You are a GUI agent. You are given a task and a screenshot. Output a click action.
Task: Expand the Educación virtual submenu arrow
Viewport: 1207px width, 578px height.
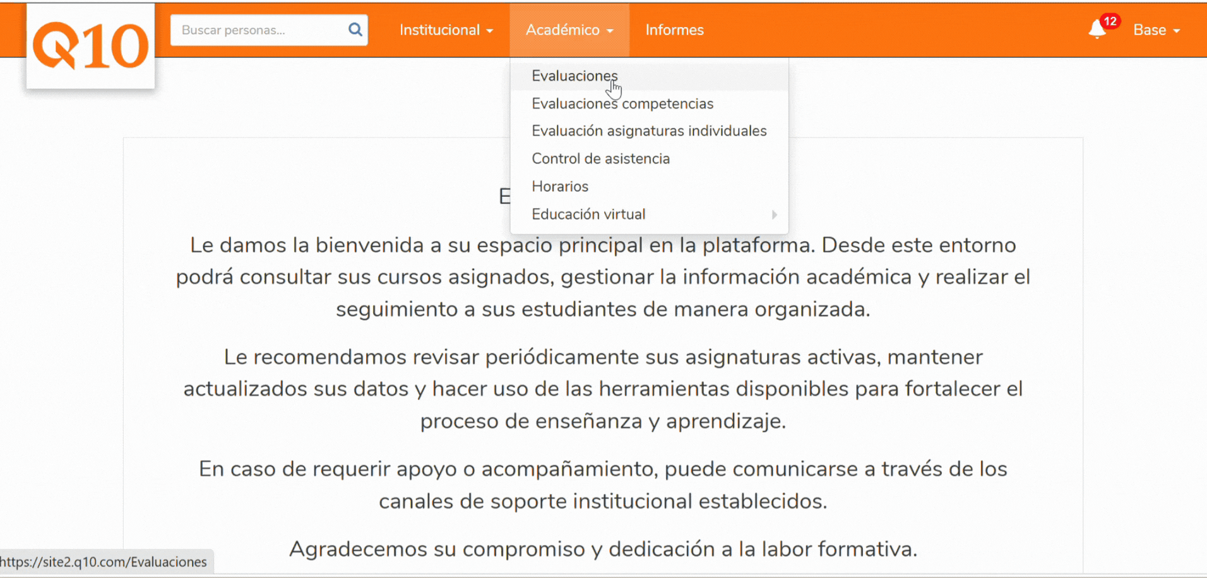pyautogui.click(x=774, y=215)
